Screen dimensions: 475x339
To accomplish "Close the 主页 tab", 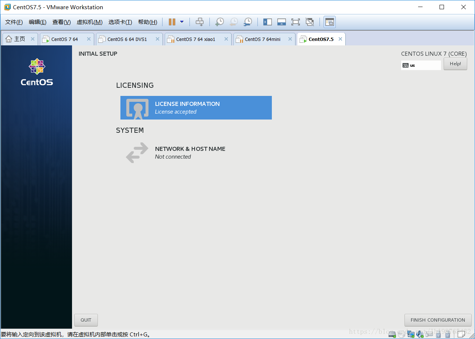I will 33,39.
